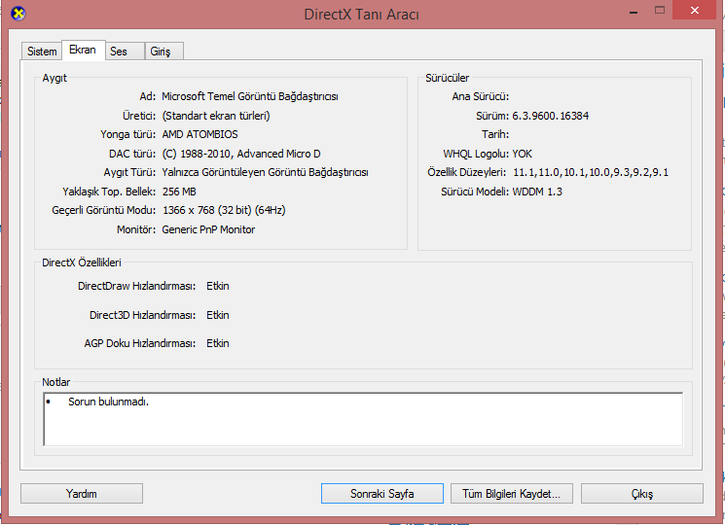Click the '(Standart ekran türleri)' value
The image size is (725, 525).
coord(216,116)
